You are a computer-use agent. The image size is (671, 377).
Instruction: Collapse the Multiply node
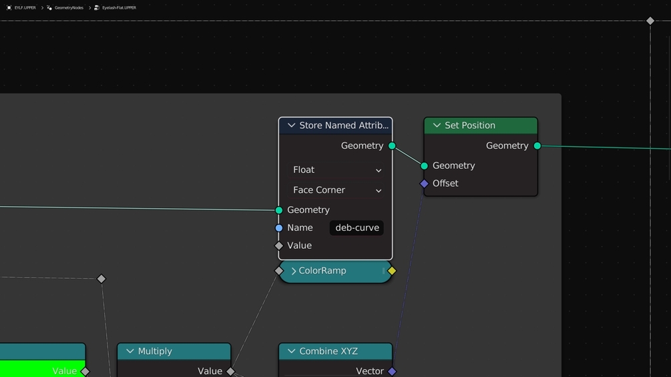pos(130,351)
